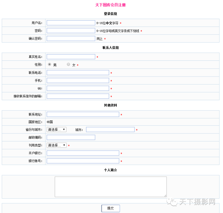This screenshot has height=213, width=223.
Task: Click the 接收联系信件的邮箱 field
Action: 78,96
